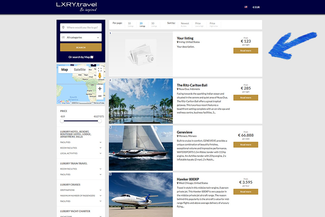
Task: Click the 'West Chicago, United States' location text
Action: click(194, 183)
